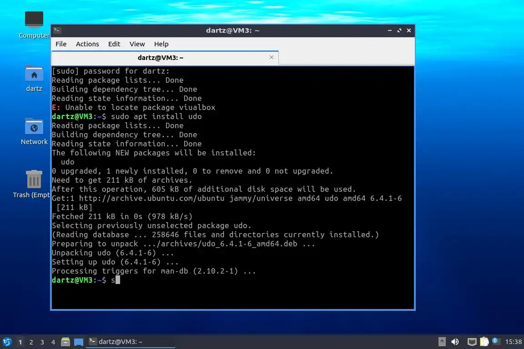524x349 pixels.
Task: Click the archive.ubuntu.com URL text
Action: 152,199
